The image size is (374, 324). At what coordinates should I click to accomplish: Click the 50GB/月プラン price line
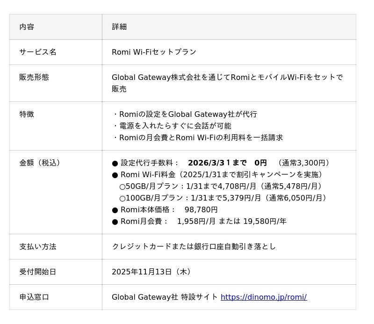point(221,186)
